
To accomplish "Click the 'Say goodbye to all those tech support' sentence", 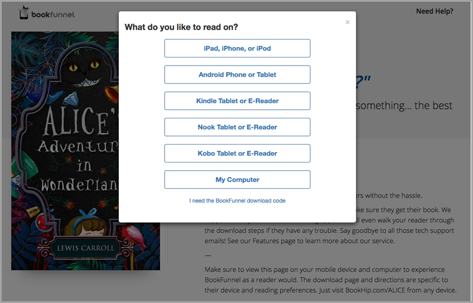I will pyautogui.click(x=397, y=230).
